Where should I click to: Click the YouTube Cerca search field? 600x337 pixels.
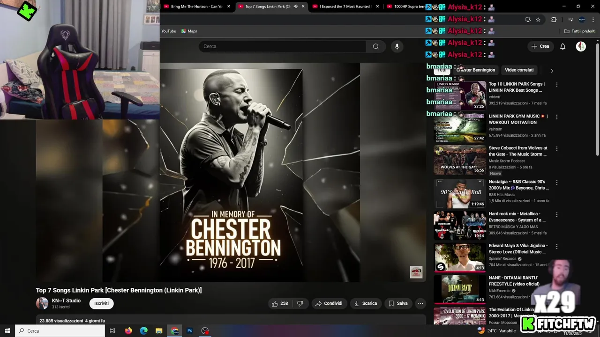click(283, 46)
